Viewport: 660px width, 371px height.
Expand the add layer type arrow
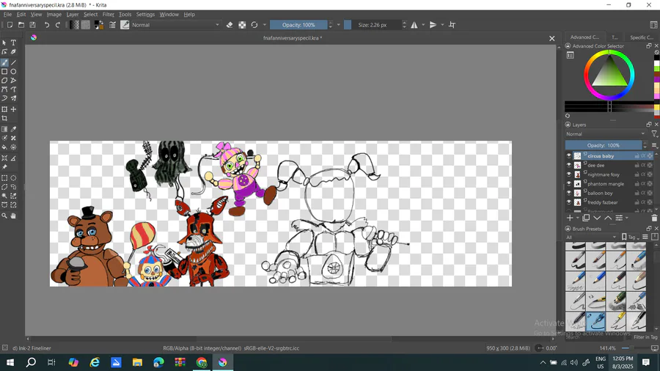[578, 218]
